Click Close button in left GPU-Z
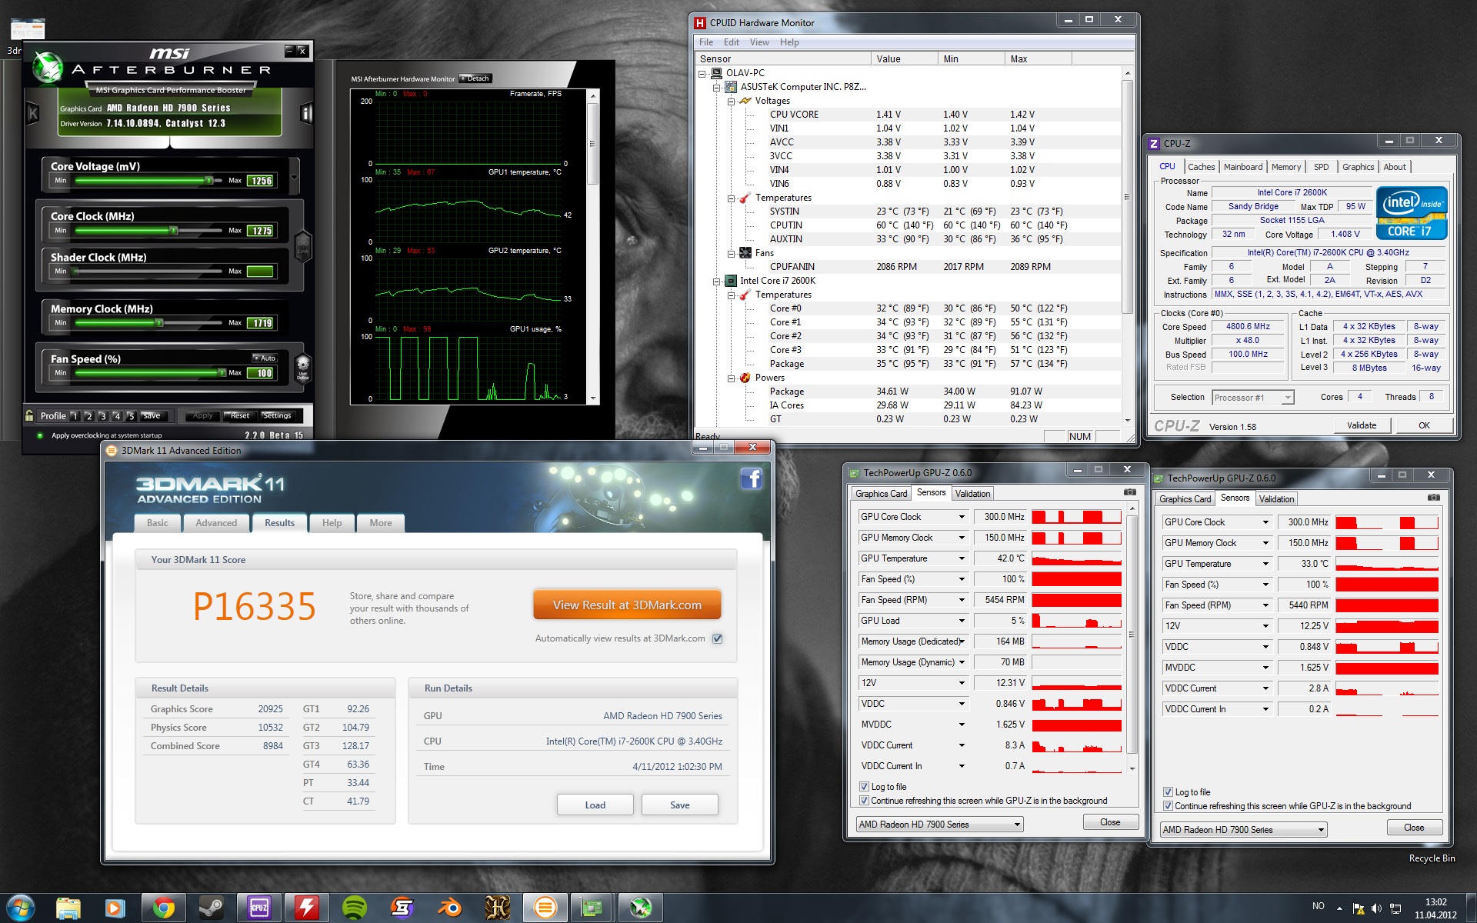The image size is (1477, 923). coord(1110,822)
